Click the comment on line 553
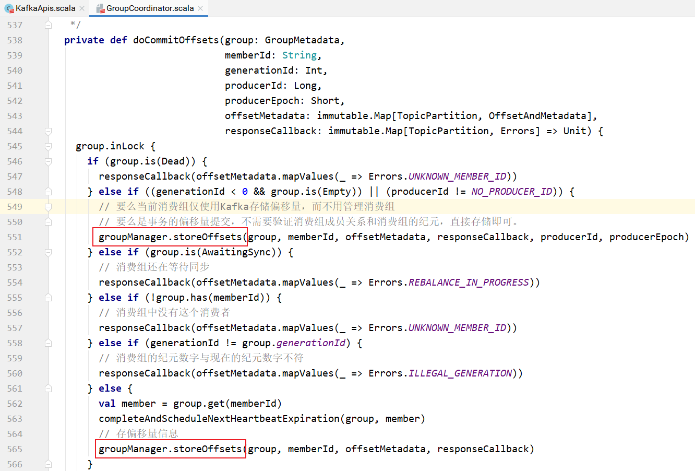This screenshot has height=471, width=695. pyautogui.click(x=154, y=267)
